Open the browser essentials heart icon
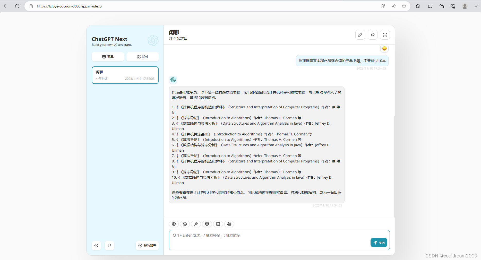The image size is (481, 260). pos(453,6)
